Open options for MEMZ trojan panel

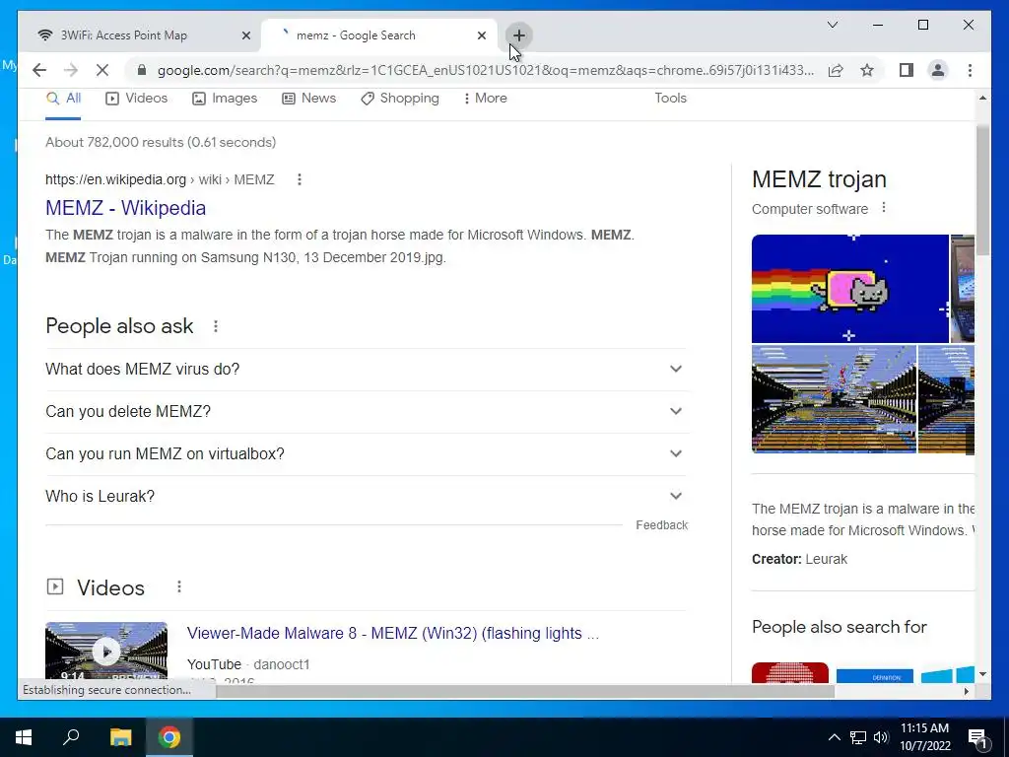coord(884,207)
